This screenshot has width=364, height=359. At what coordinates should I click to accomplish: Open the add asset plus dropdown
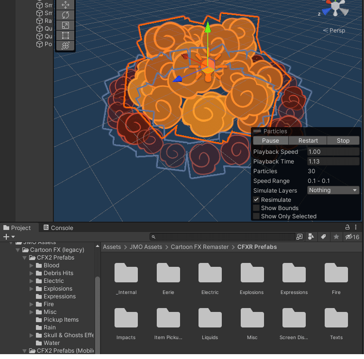tap(8, 237)
